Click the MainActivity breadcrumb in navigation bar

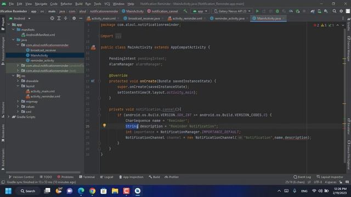[x=133, y=11]
